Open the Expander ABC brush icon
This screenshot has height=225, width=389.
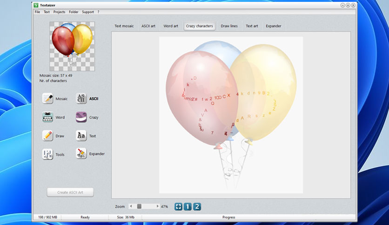pos(81,153)
